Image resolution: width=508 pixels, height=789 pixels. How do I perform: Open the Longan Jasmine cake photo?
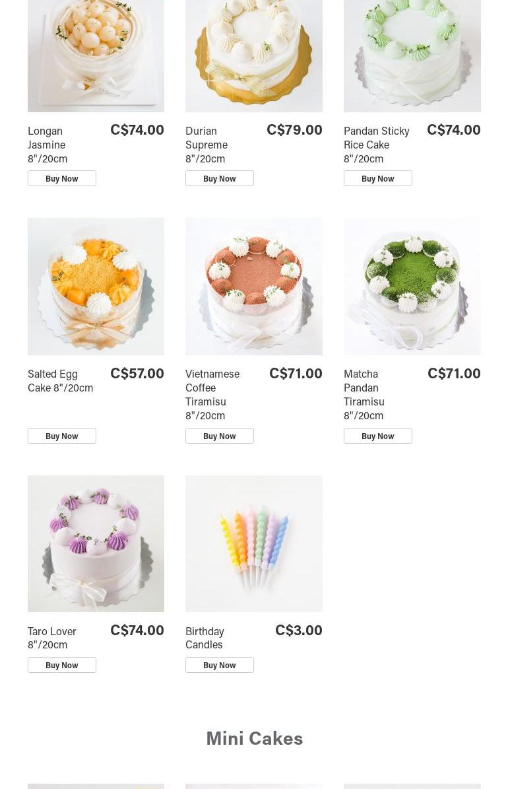click(x=96, y=56)
